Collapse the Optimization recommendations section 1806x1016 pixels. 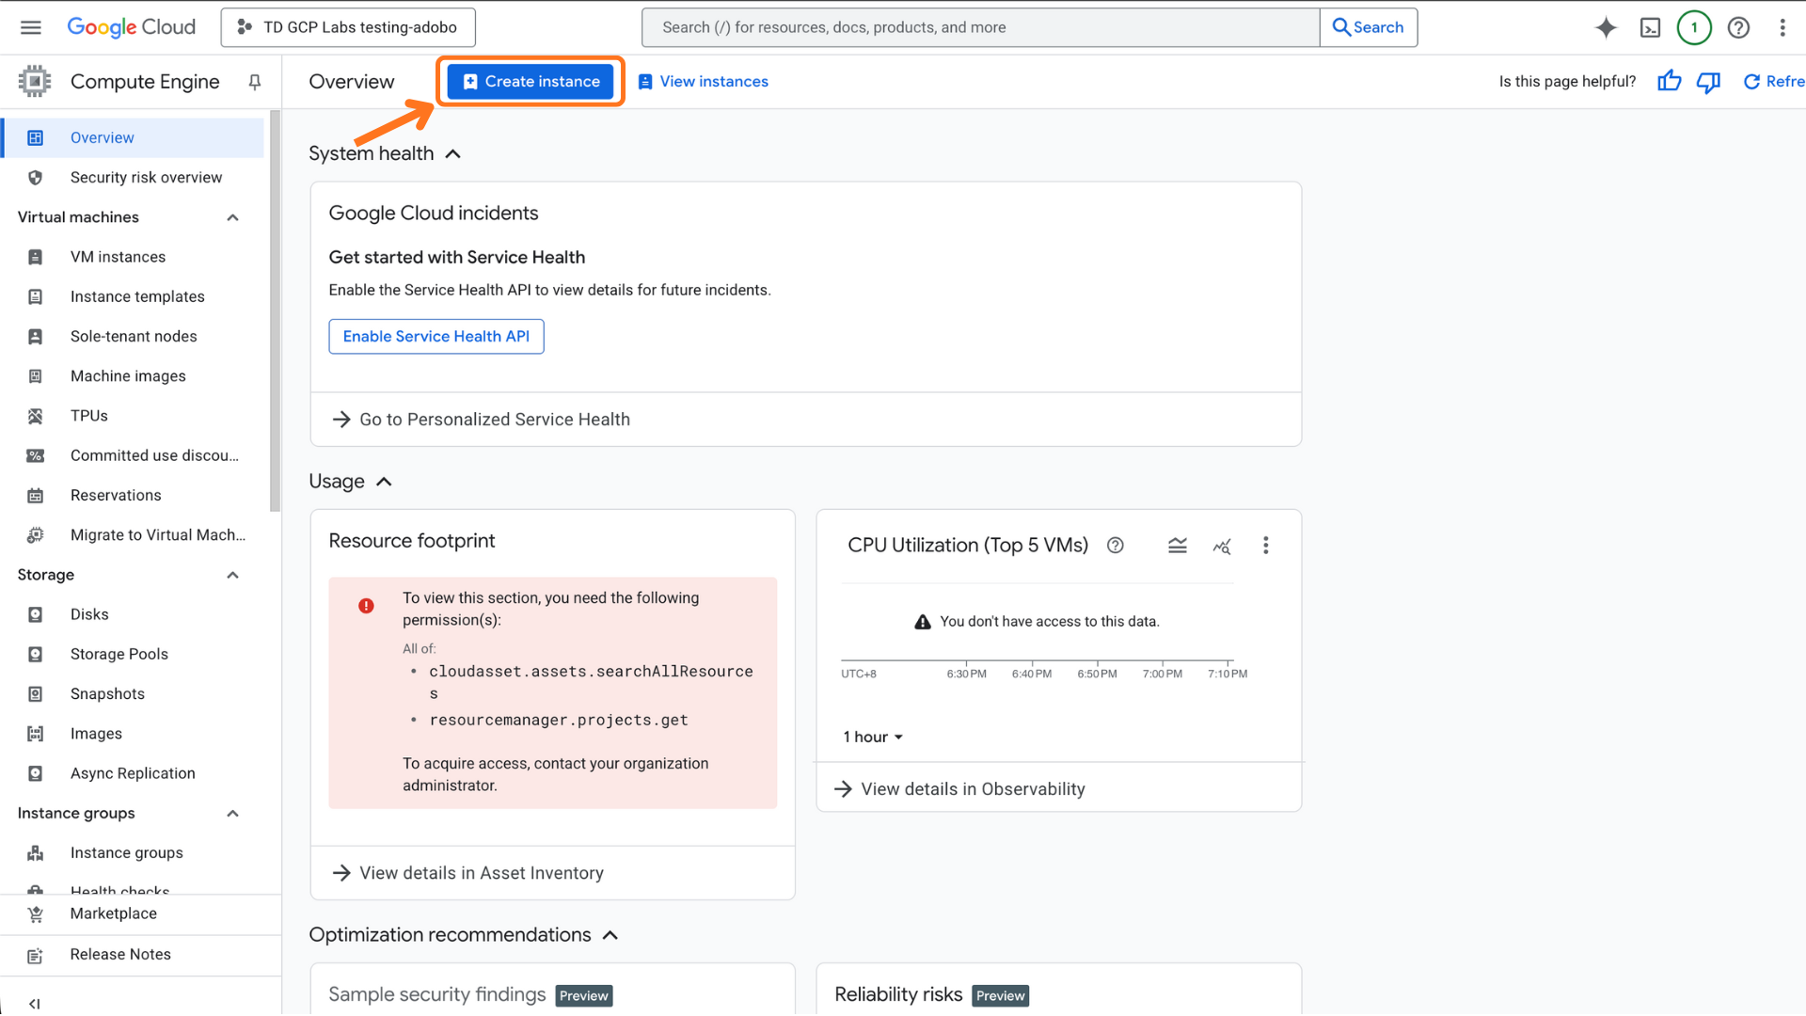[x=610, y=935]
